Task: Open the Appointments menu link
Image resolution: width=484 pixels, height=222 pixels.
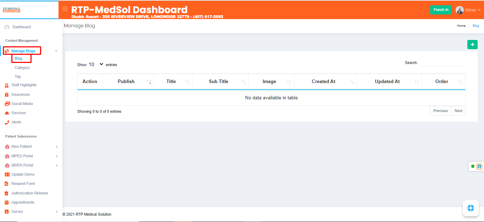Action: pos(23,203)
